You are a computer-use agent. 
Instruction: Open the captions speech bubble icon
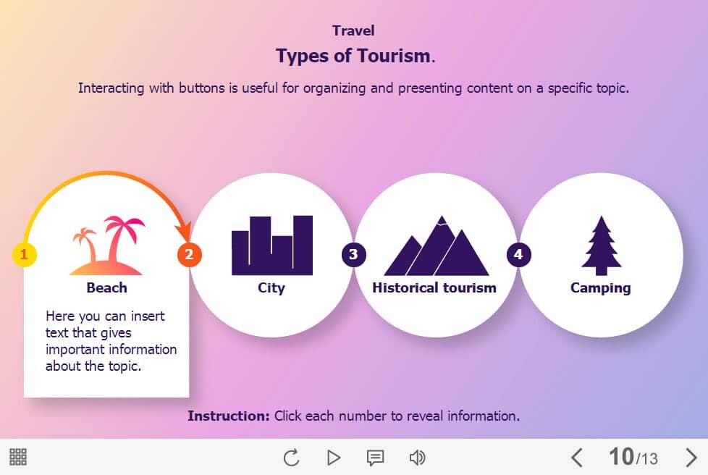375,458
